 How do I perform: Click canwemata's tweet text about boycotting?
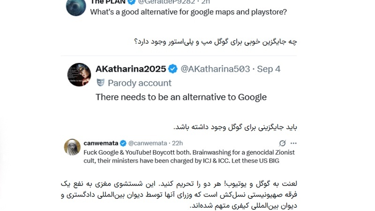click(x=189, y=157)
